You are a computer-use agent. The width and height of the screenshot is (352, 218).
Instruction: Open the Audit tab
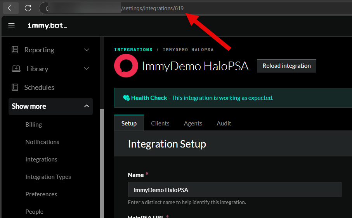224,123
